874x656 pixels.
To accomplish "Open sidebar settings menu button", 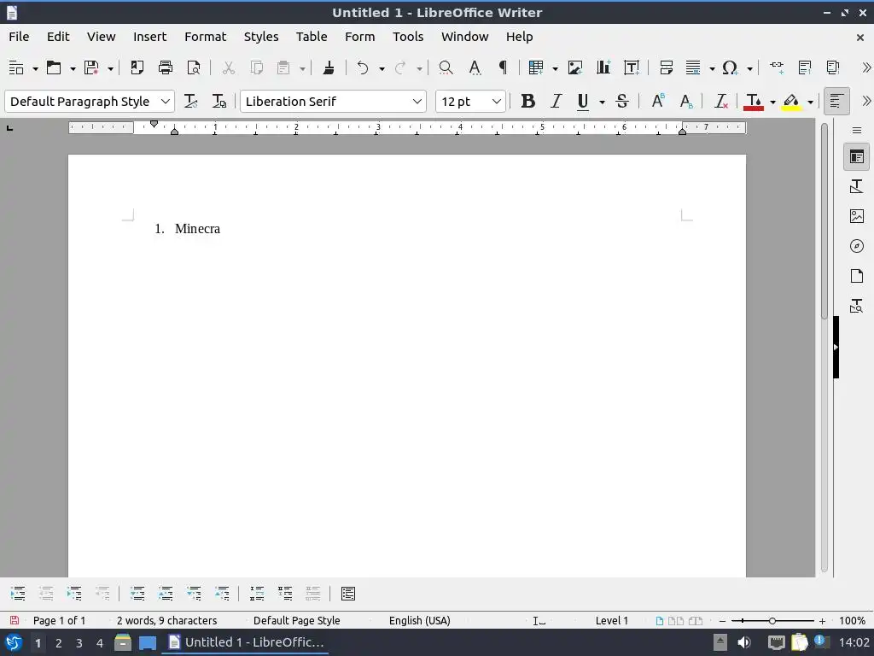I will click(857, 131).
